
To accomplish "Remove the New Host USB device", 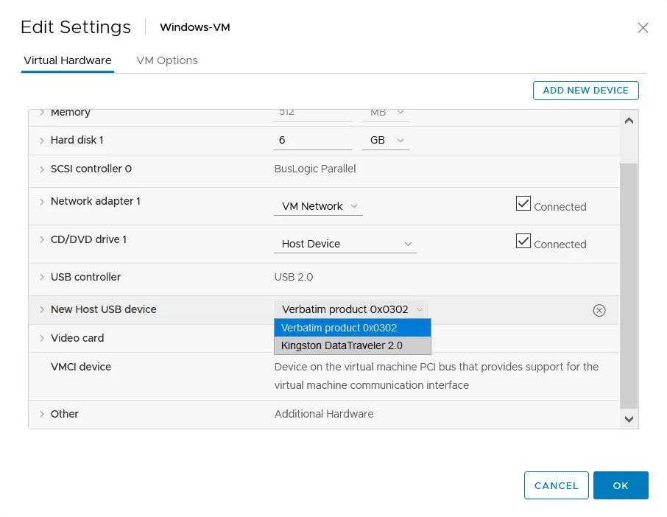I will [x=599, y=310].
